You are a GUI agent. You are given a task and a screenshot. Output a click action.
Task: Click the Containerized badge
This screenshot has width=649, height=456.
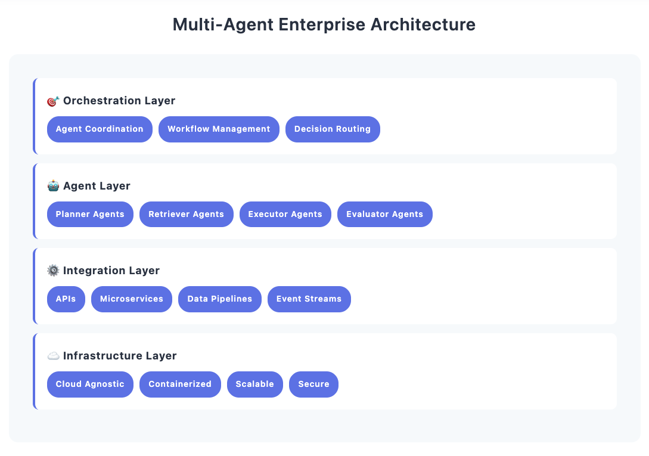click(180, 384)
